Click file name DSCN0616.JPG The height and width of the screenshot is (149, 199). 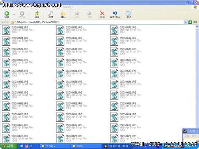[x=74, y=125]
